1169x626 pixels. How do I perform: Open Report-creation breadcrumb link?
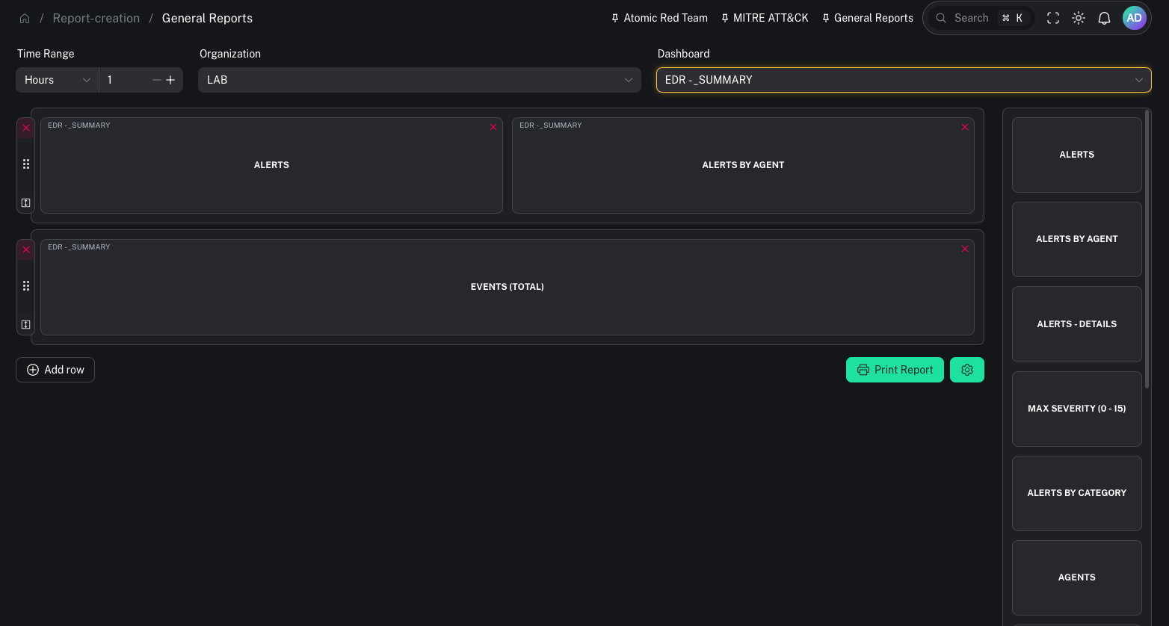(x=96, y=19)
